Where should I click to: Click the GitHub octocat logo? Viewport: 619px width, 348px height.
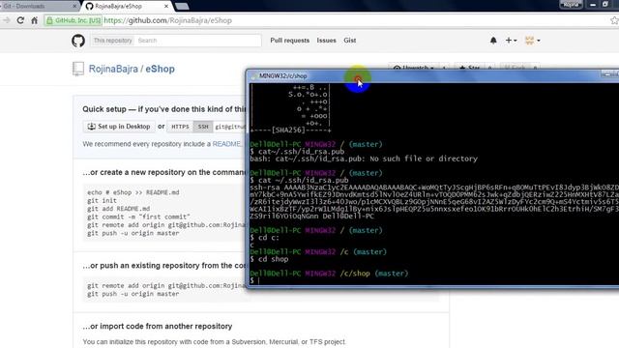pos(78,41)
